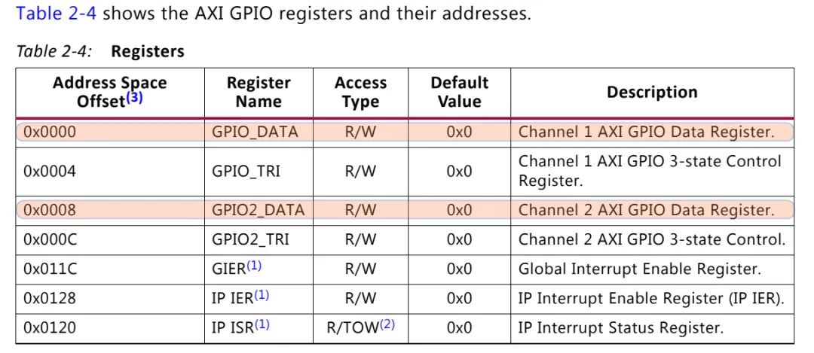Click the Global Interrupt Enable Register description
814x353 pixels.
click(x=640, y=269)
